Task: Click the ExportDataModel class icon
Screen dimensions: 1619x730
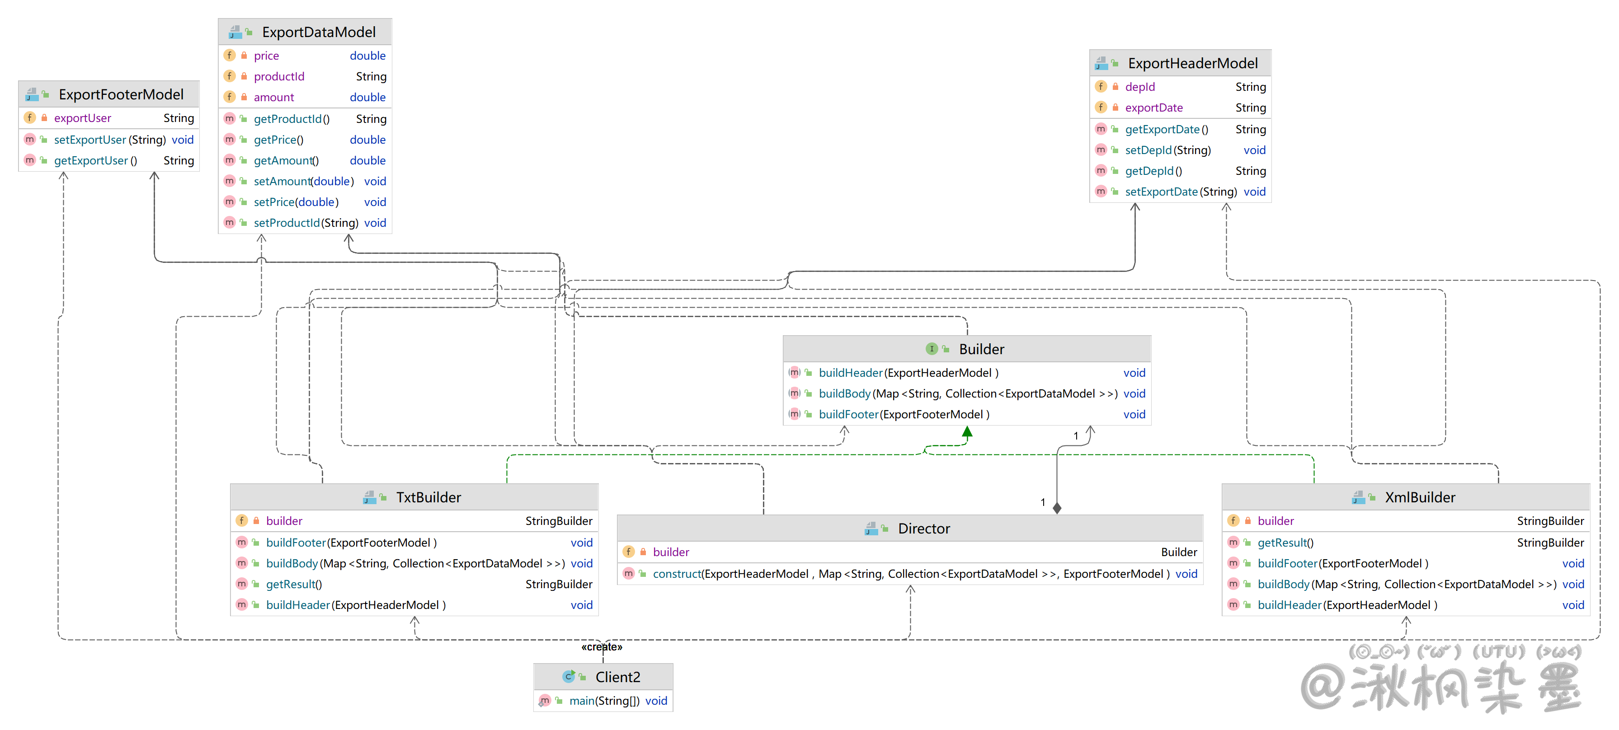Action: 235,32
